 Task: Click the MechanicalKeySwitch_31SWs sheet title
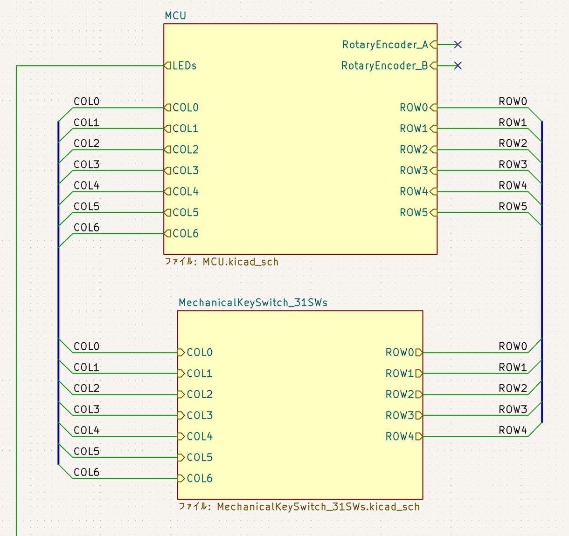point(253,303)
